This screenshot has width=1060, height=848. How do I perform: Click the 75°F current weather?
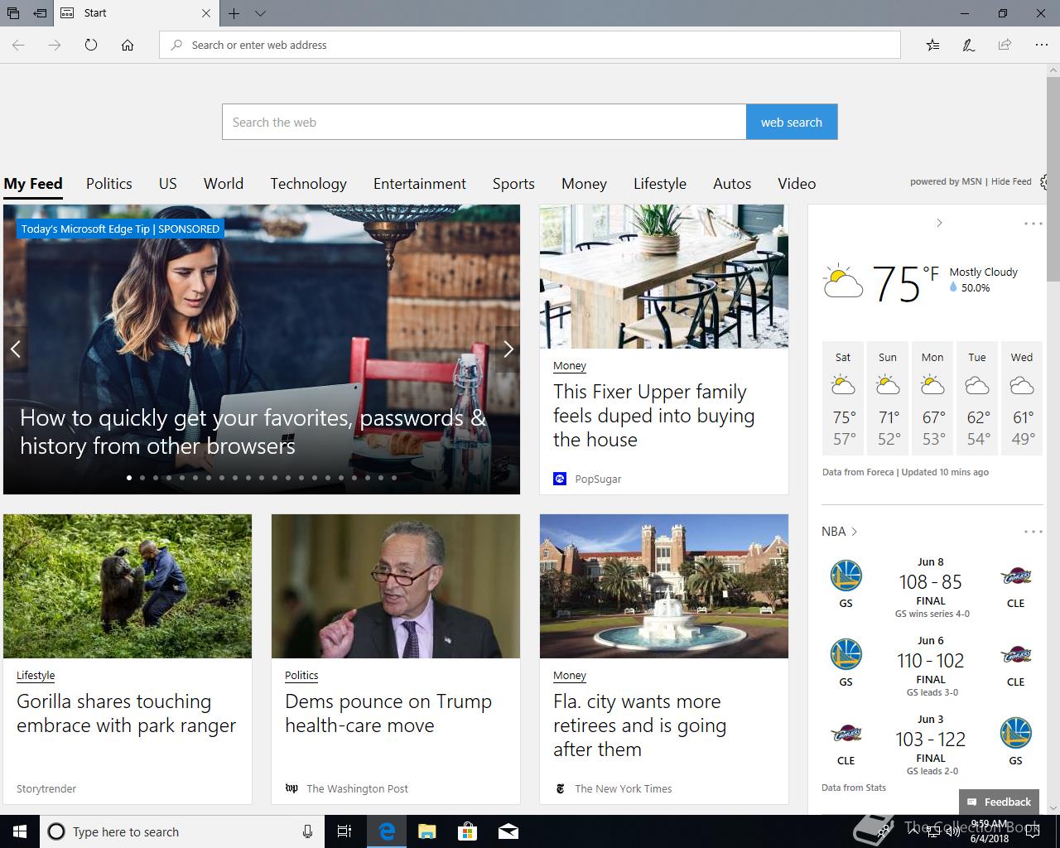click(x=906, y=283)
